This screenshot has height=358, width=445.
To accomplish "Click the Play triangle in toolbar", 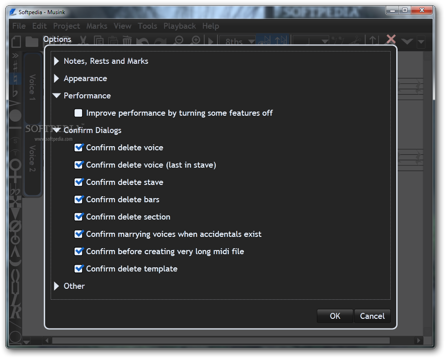I will 211,41.
